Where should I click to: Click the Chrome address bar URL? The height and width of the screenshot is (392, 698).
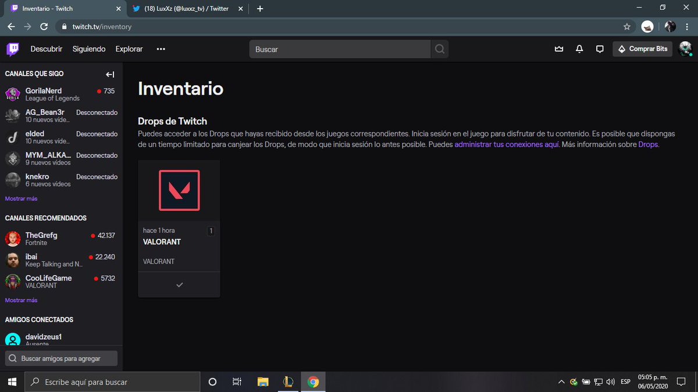click(102, 27)
